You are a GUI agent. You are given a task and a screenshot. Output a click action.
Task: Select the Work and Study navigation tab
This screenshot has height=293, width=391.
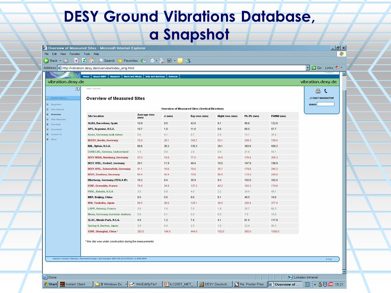(133, 77)
